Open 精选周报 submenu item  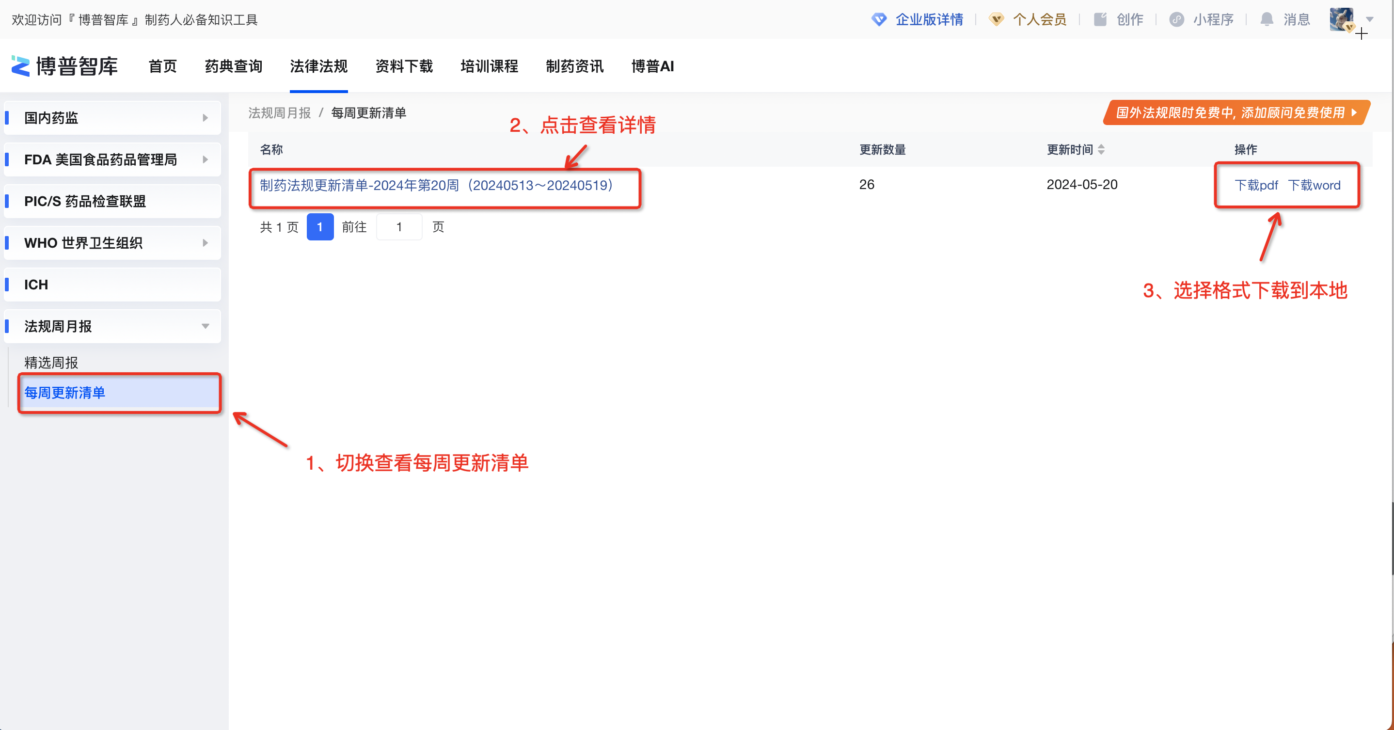[x=51, y=362]
